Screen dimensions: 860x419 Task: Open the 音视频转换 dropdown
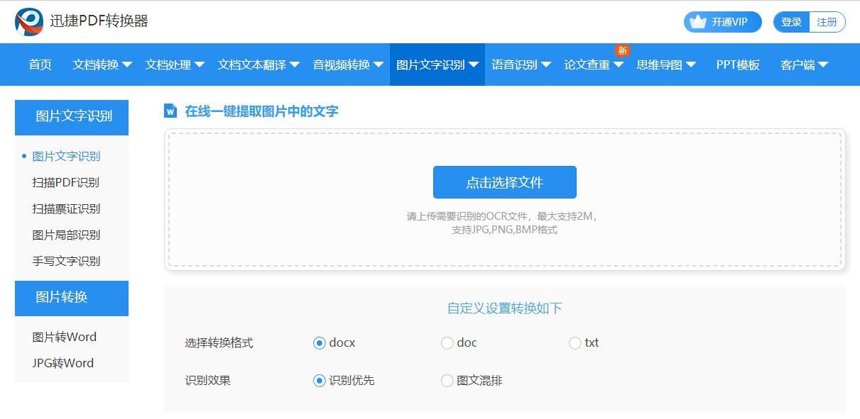(x=341, y=64)
